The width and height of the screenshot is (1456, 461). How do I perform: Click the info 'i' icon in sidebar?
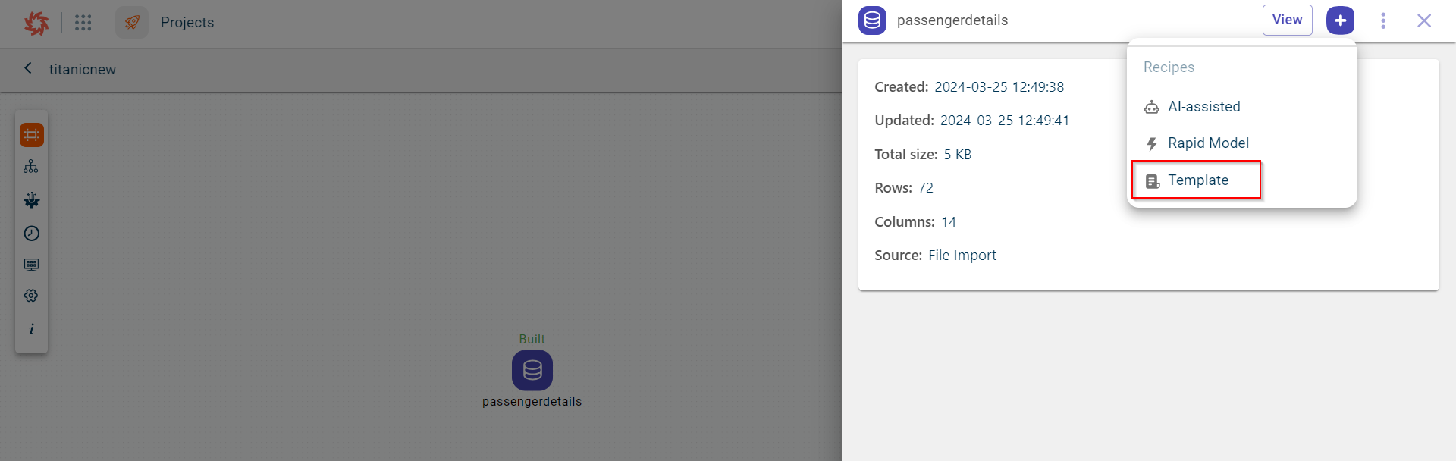tap(31, 329)
